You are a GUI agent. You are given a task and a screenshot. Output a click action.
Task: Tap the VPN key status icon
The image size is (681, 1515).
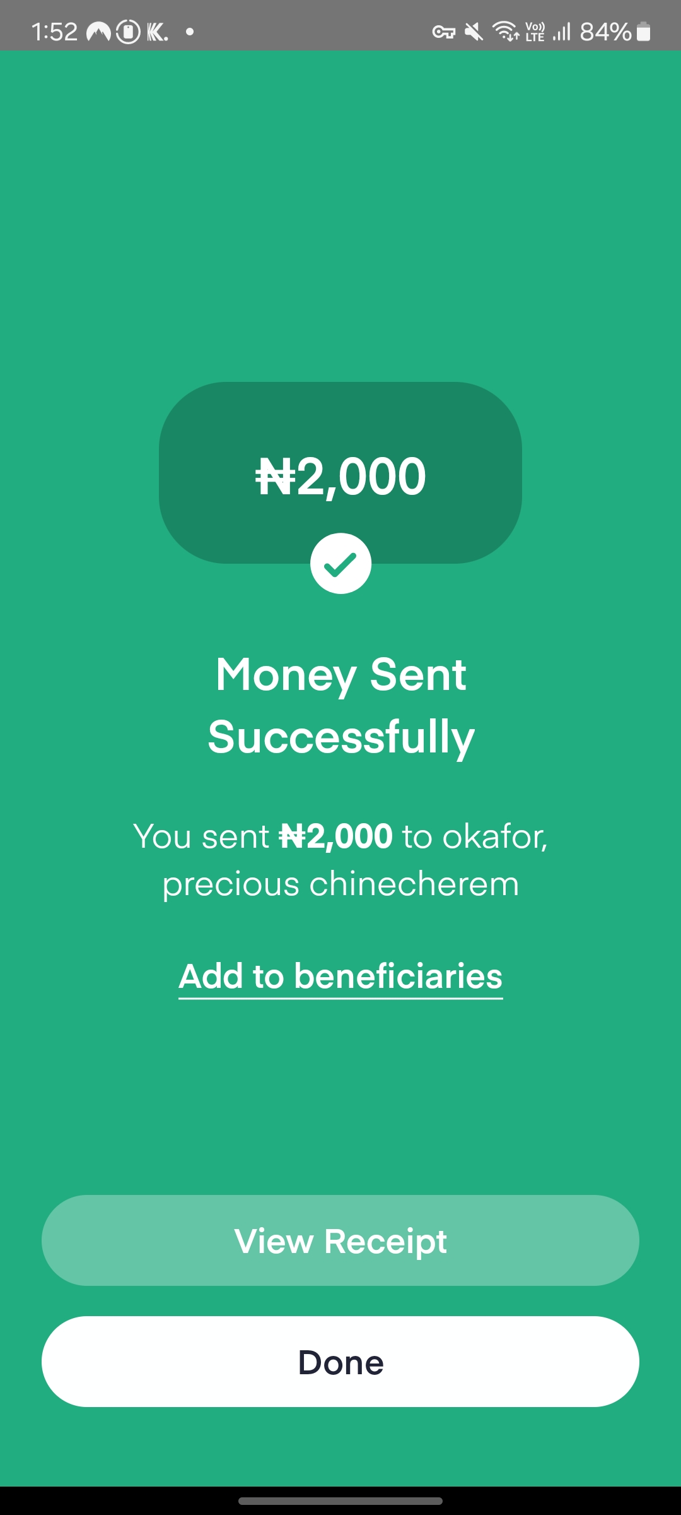(443, 32)
